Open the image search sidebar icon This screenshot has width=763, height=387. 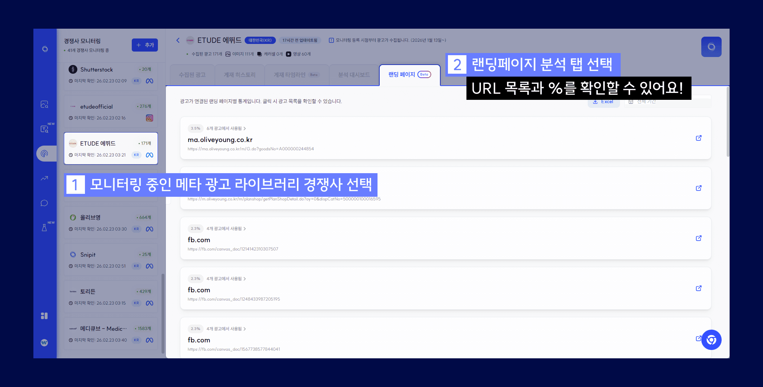[44, 105]
